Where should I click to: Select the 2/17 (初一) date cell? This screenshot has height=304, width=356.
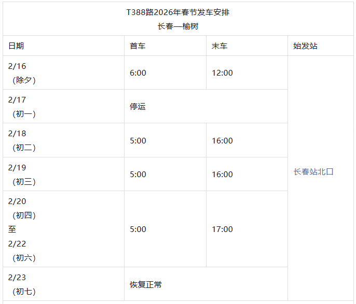(x=22, y=107)
